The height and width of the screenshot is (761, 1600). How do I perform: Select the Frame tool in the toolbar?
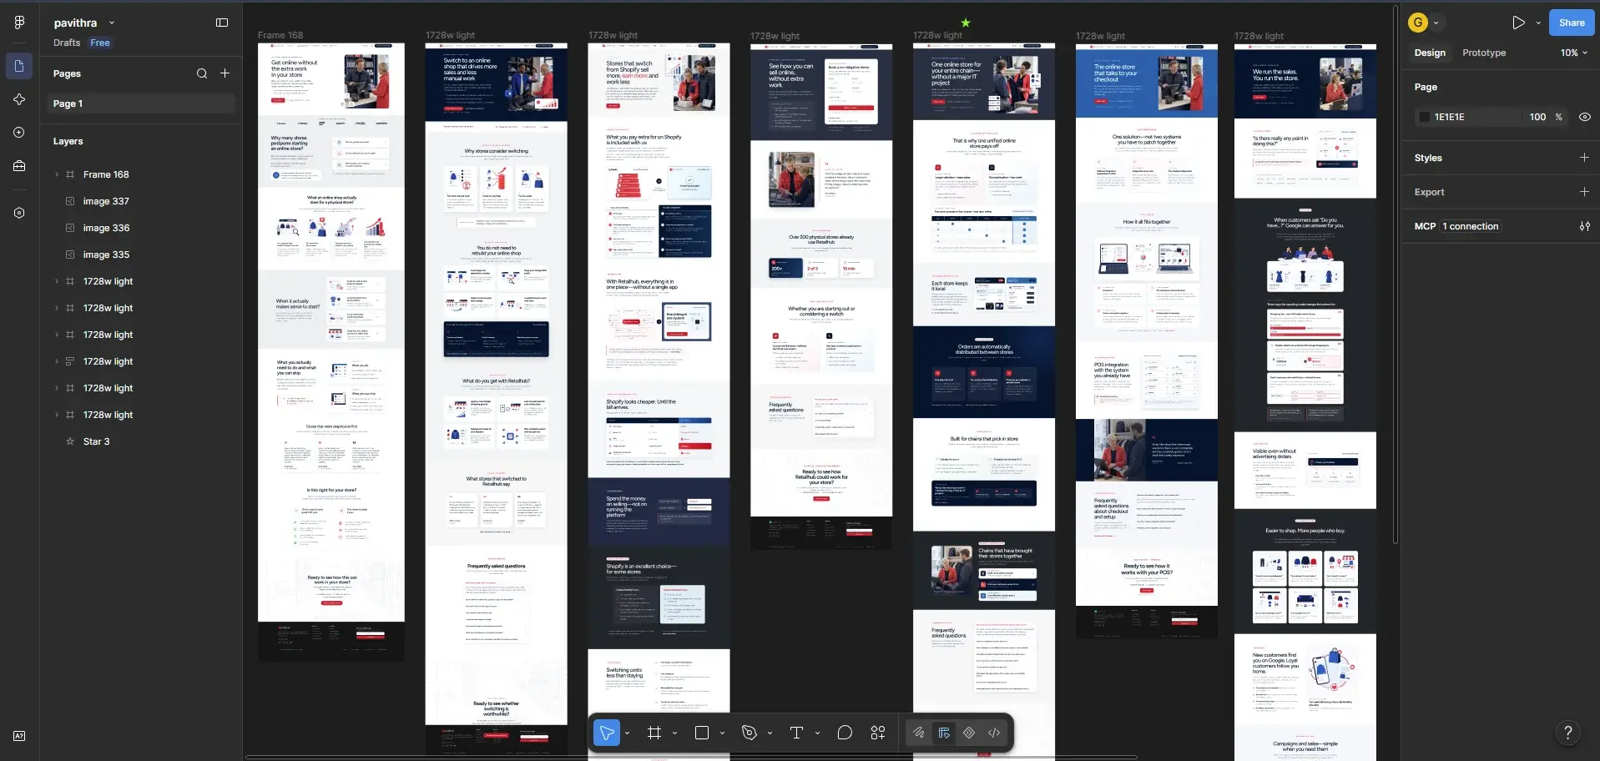click(x=654, y=733)
